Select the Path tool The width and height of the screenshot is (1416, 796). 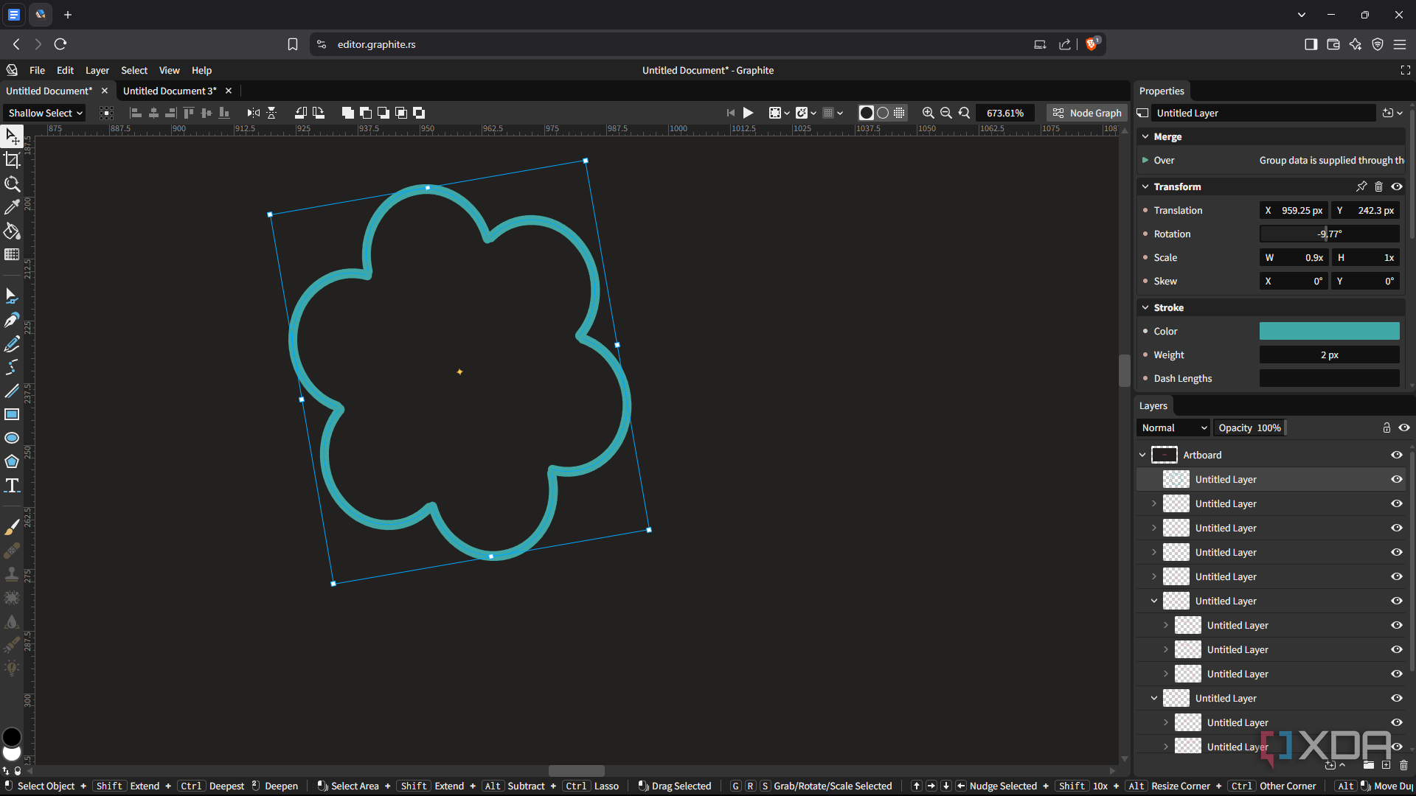(x=12, y=296)
